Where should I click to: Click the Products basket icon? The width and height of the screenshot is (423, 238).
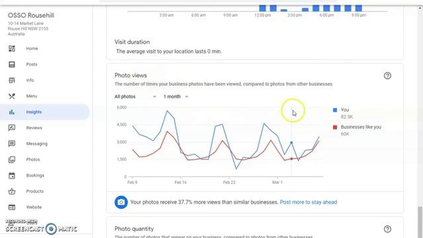click(12, 191)
